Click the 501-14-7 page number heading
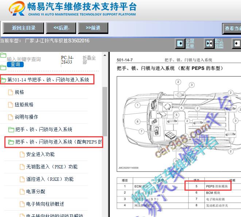This screenshot has width=241, height=217. pos(125,60)
